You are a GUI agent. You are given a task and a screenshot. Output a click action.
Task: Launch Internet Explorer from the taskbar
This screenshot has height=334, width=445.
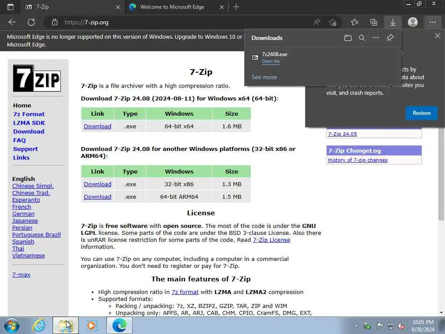[39, 325]
